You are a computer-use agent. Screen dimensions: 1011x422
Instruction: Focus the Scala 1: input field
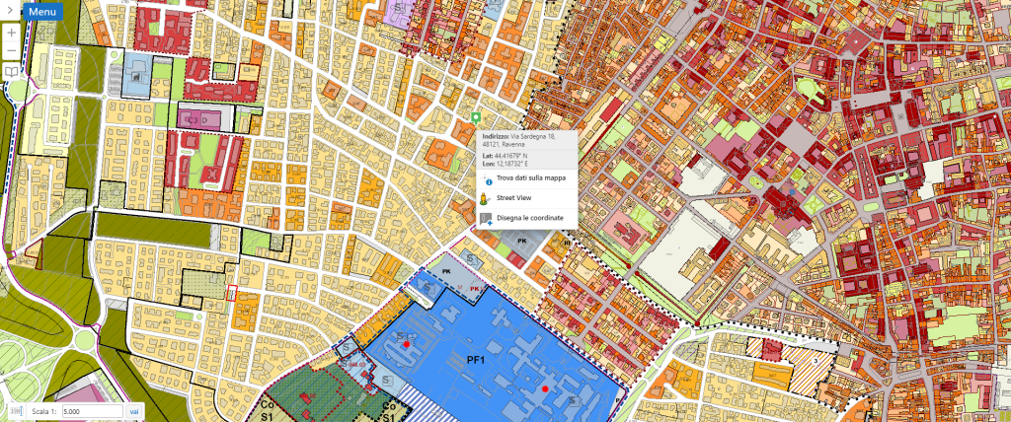pos(91,411)
